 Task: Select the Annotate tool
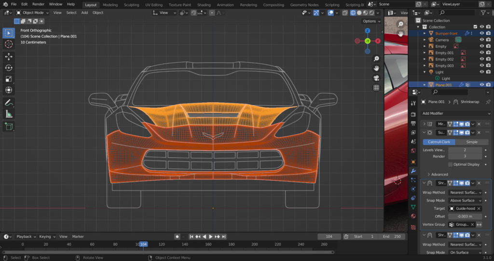click(x=9, y=103)
